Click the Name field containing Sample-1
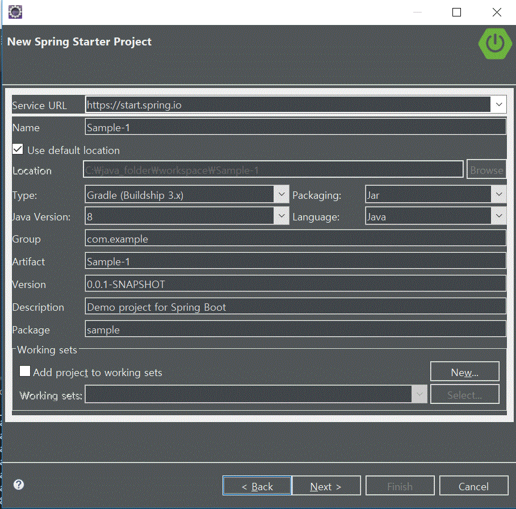Viewport: 516px width, 509px height. tap(296, 127)
